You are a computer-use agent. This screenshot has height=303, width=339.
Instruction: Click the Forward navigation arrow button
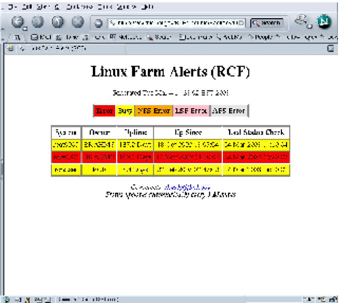[x=38, y=21]
